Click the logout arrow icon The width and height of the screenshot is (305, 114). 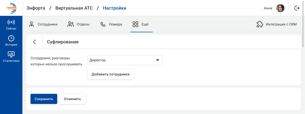coord(297,8)
